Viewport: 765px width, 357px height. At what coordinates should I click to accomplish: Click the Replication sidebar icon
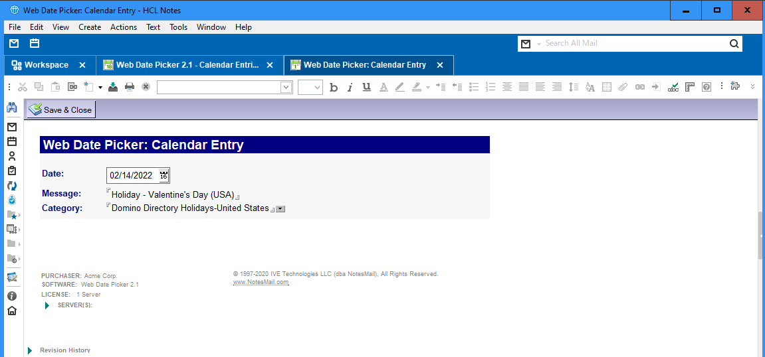click(x=12, y=185)
